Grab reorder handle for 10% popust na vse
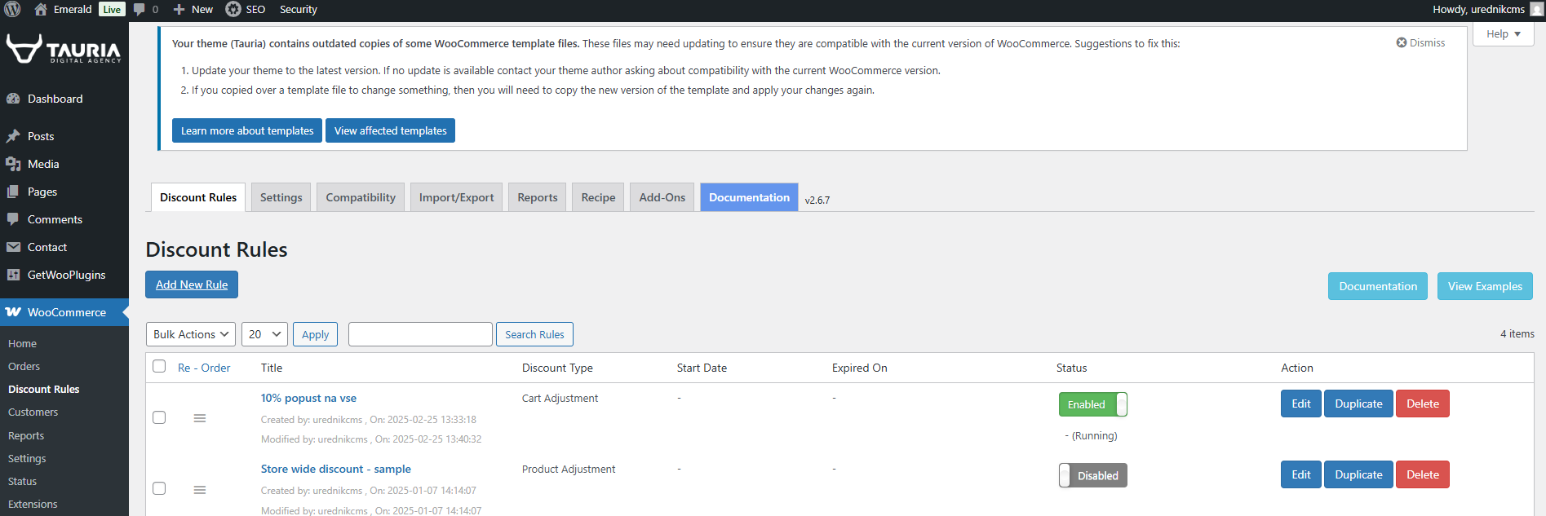The image size is (1546, 516). click(200, 418)
